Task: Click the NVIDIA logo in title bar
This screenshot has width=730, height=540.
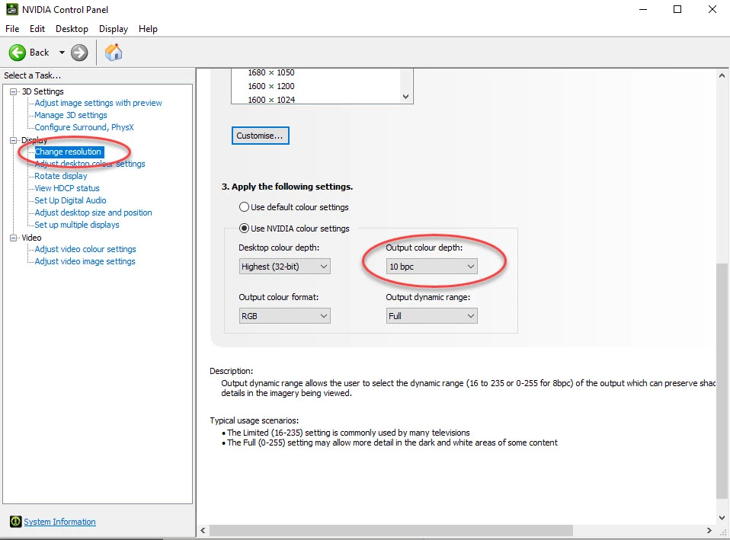Action: [x=11, y=9]
